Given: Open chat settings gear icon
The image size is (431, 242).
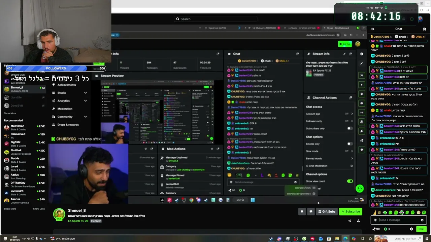Looking at the screenshot, I should [411, 229].
